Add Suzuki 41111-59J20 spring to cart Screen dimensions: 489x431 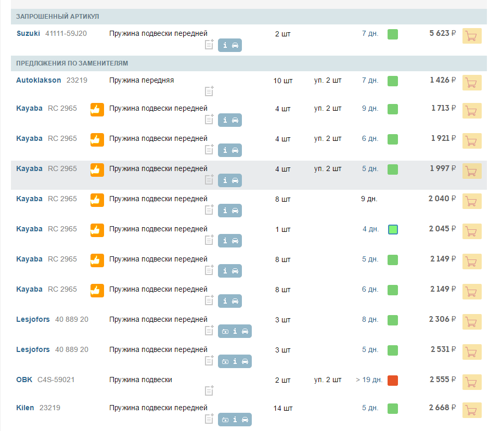coord(471,36)
